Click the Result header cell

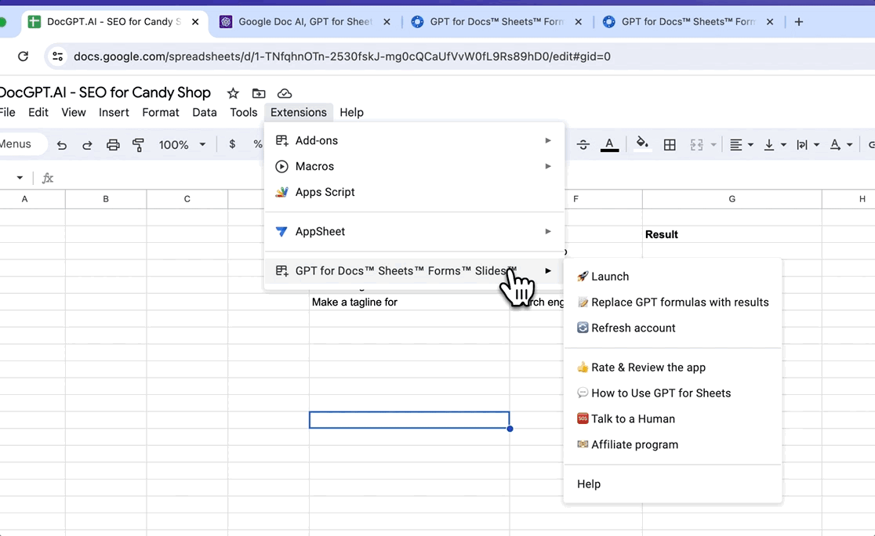coord(732,234)
